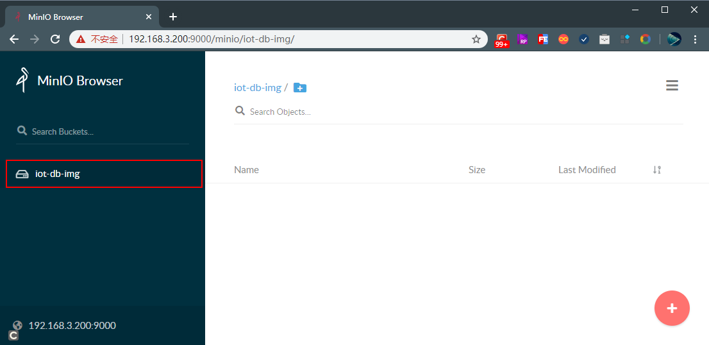The height and width of the screenshot is (345, 709).
Task: Open a new browser tab
Action: point(172,17)
